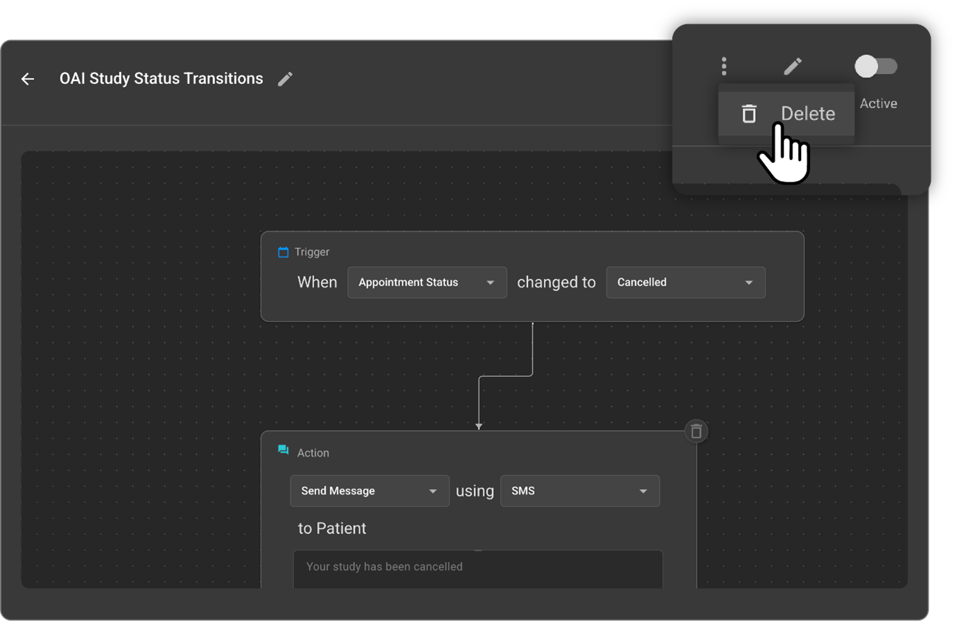This screenshot has width=955, height=621.
Task: Click the Active label under the switch
Action: coord(878,104)
